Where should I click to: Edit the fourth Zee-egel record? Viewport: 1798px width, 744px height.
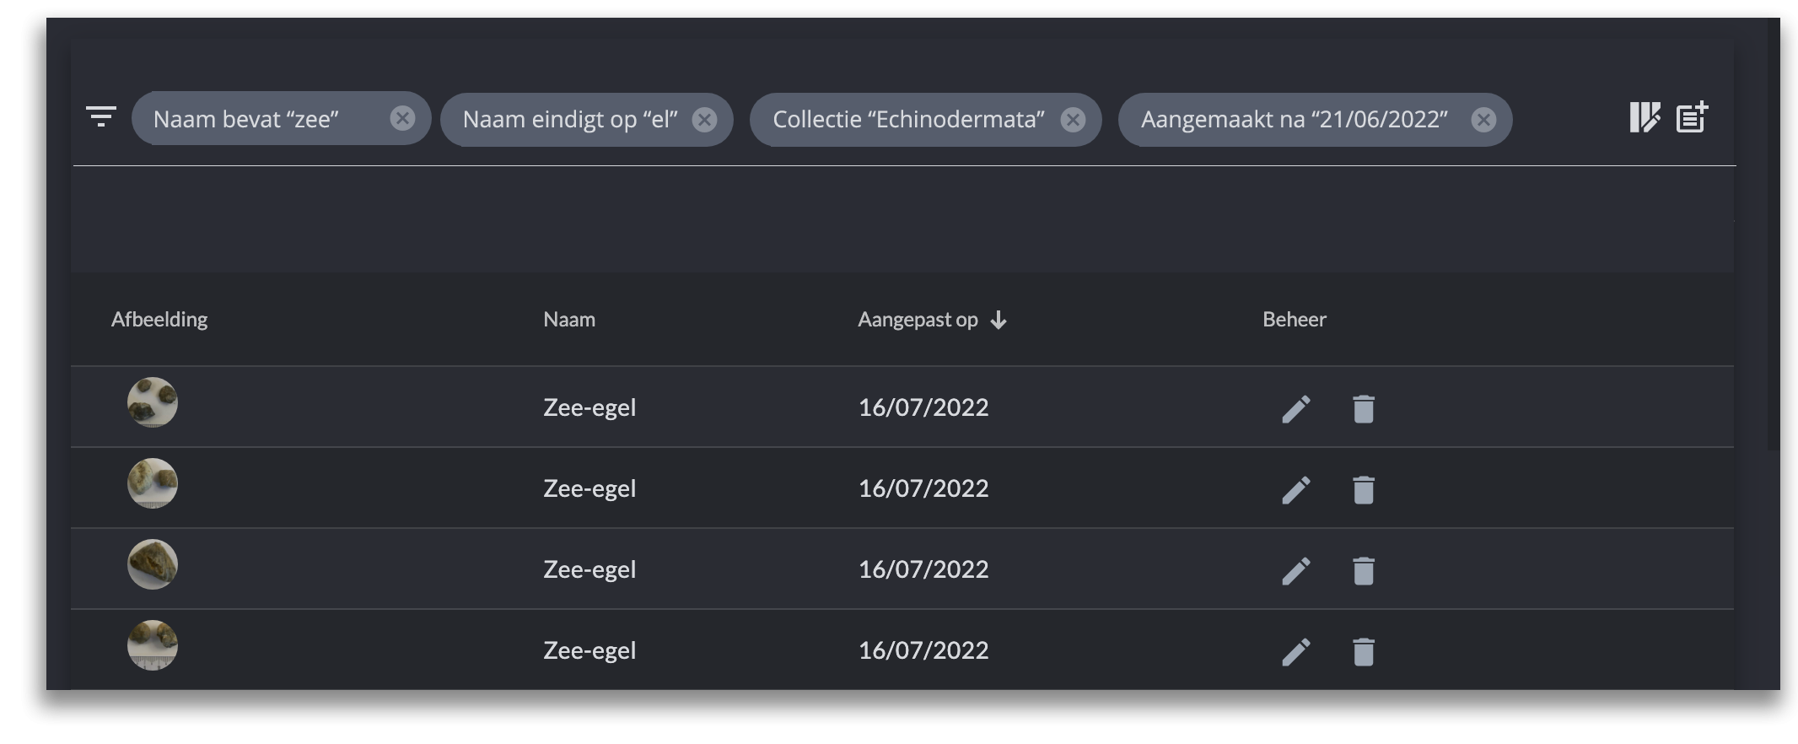click(1296, 652)
